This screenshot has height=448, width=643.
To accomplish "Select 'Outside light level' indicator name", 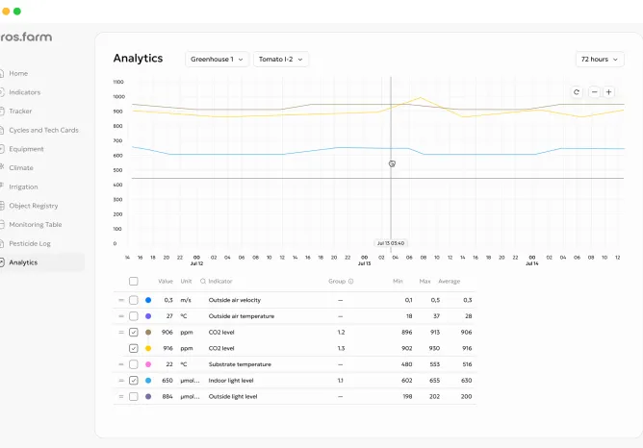I will pos(233,396).
